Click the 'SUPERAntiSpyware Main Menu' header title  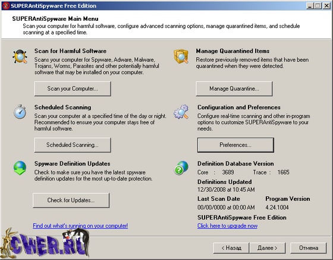(55, 19)
